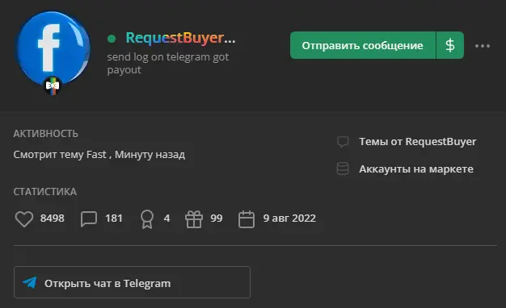The width and height of the screenshot is (506, 308).
Task: Click the speech bubble icon beside Темы
Action: pyautogui.click(x=343, y=142)
